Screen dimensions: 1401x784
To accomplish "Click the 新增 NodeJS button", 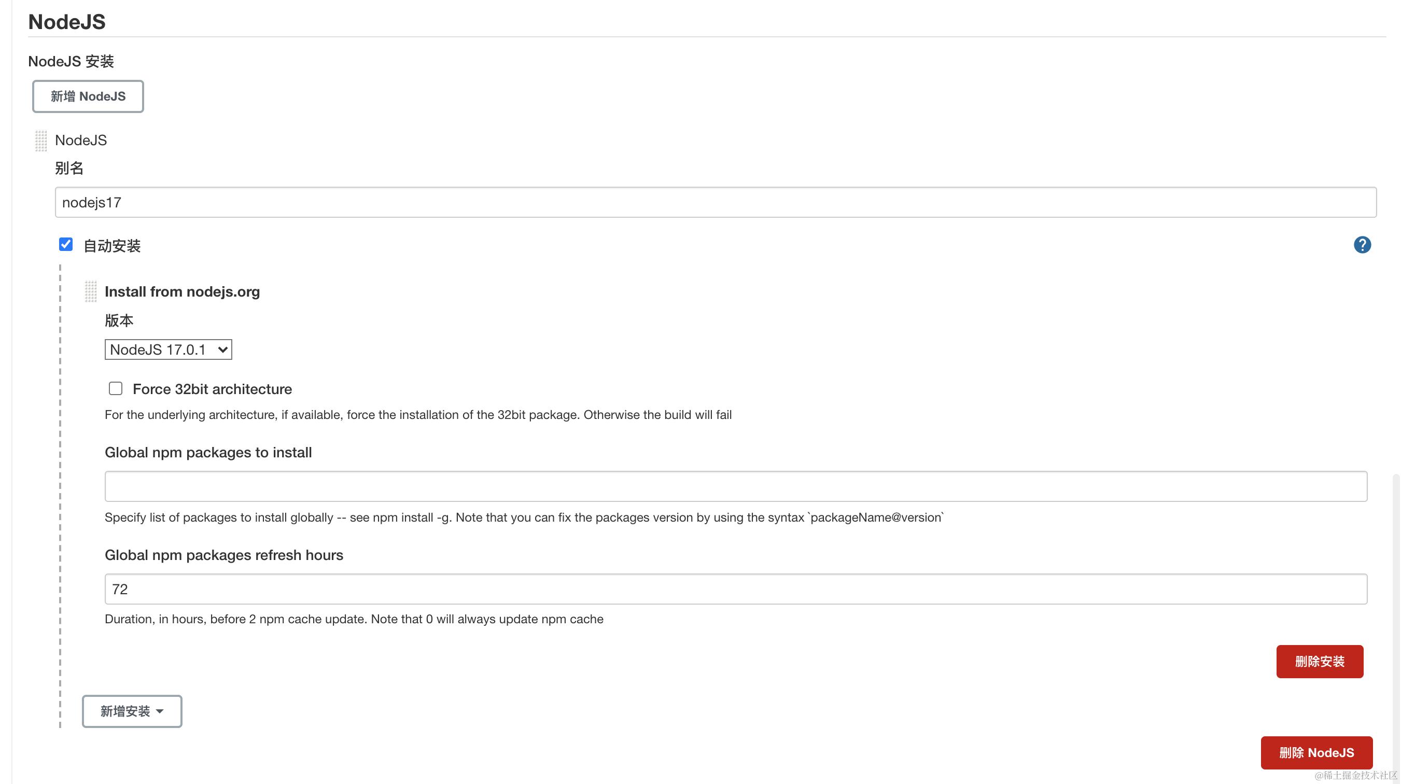I will tap(88, 96).
